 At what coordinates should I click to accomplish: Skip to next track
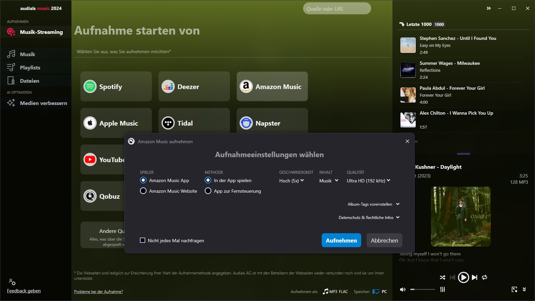point(475,277)
